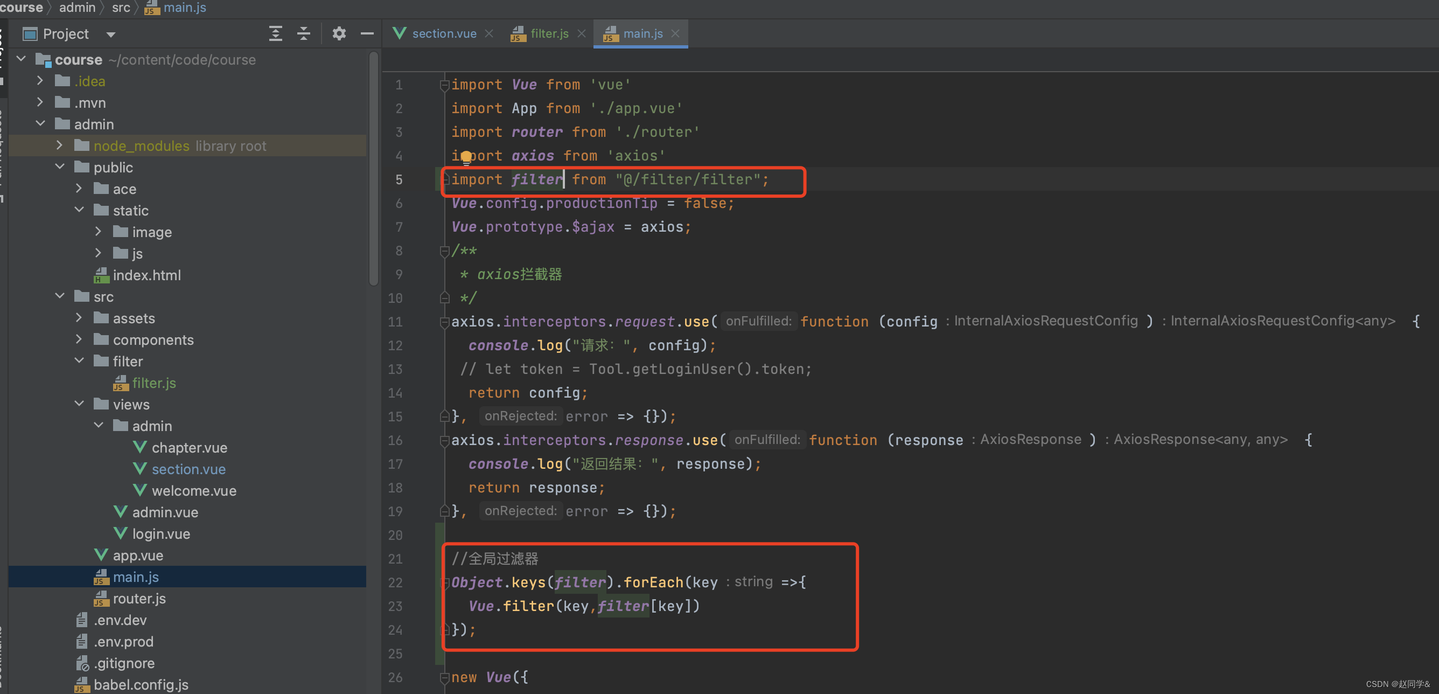Image resolution: width=1439 pixels, height=694 pixels.
Task: Toggle the fold marker on line 22
Action: [445, 584]
